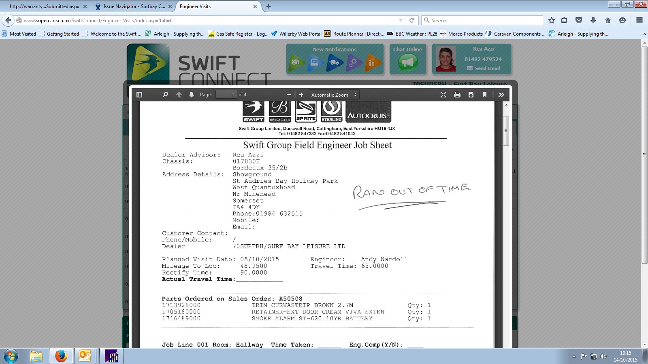Open volume control in system tray
The image size is (648, 364).
click(603, 356)
